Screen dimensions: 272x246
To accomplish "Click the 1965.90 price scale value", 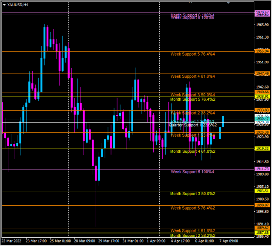I will [x=262, y=25].
